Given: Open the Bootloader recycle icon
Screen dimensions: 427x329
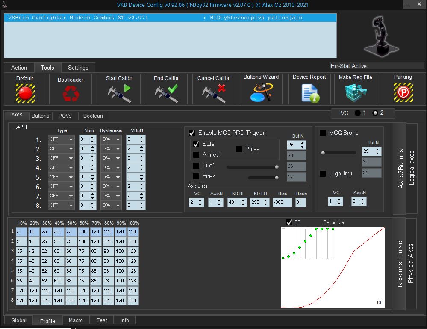Looking at the screenshot, I should 70,93.
